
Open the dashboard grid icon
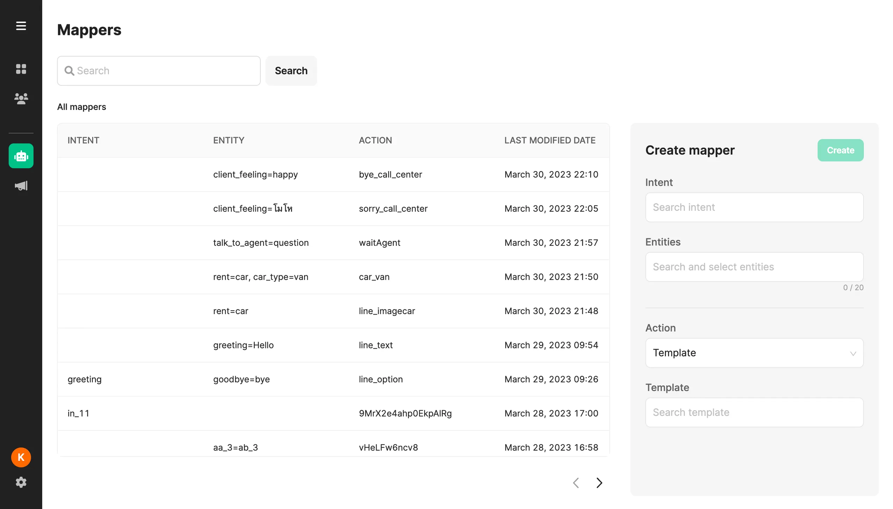(21, 69)
